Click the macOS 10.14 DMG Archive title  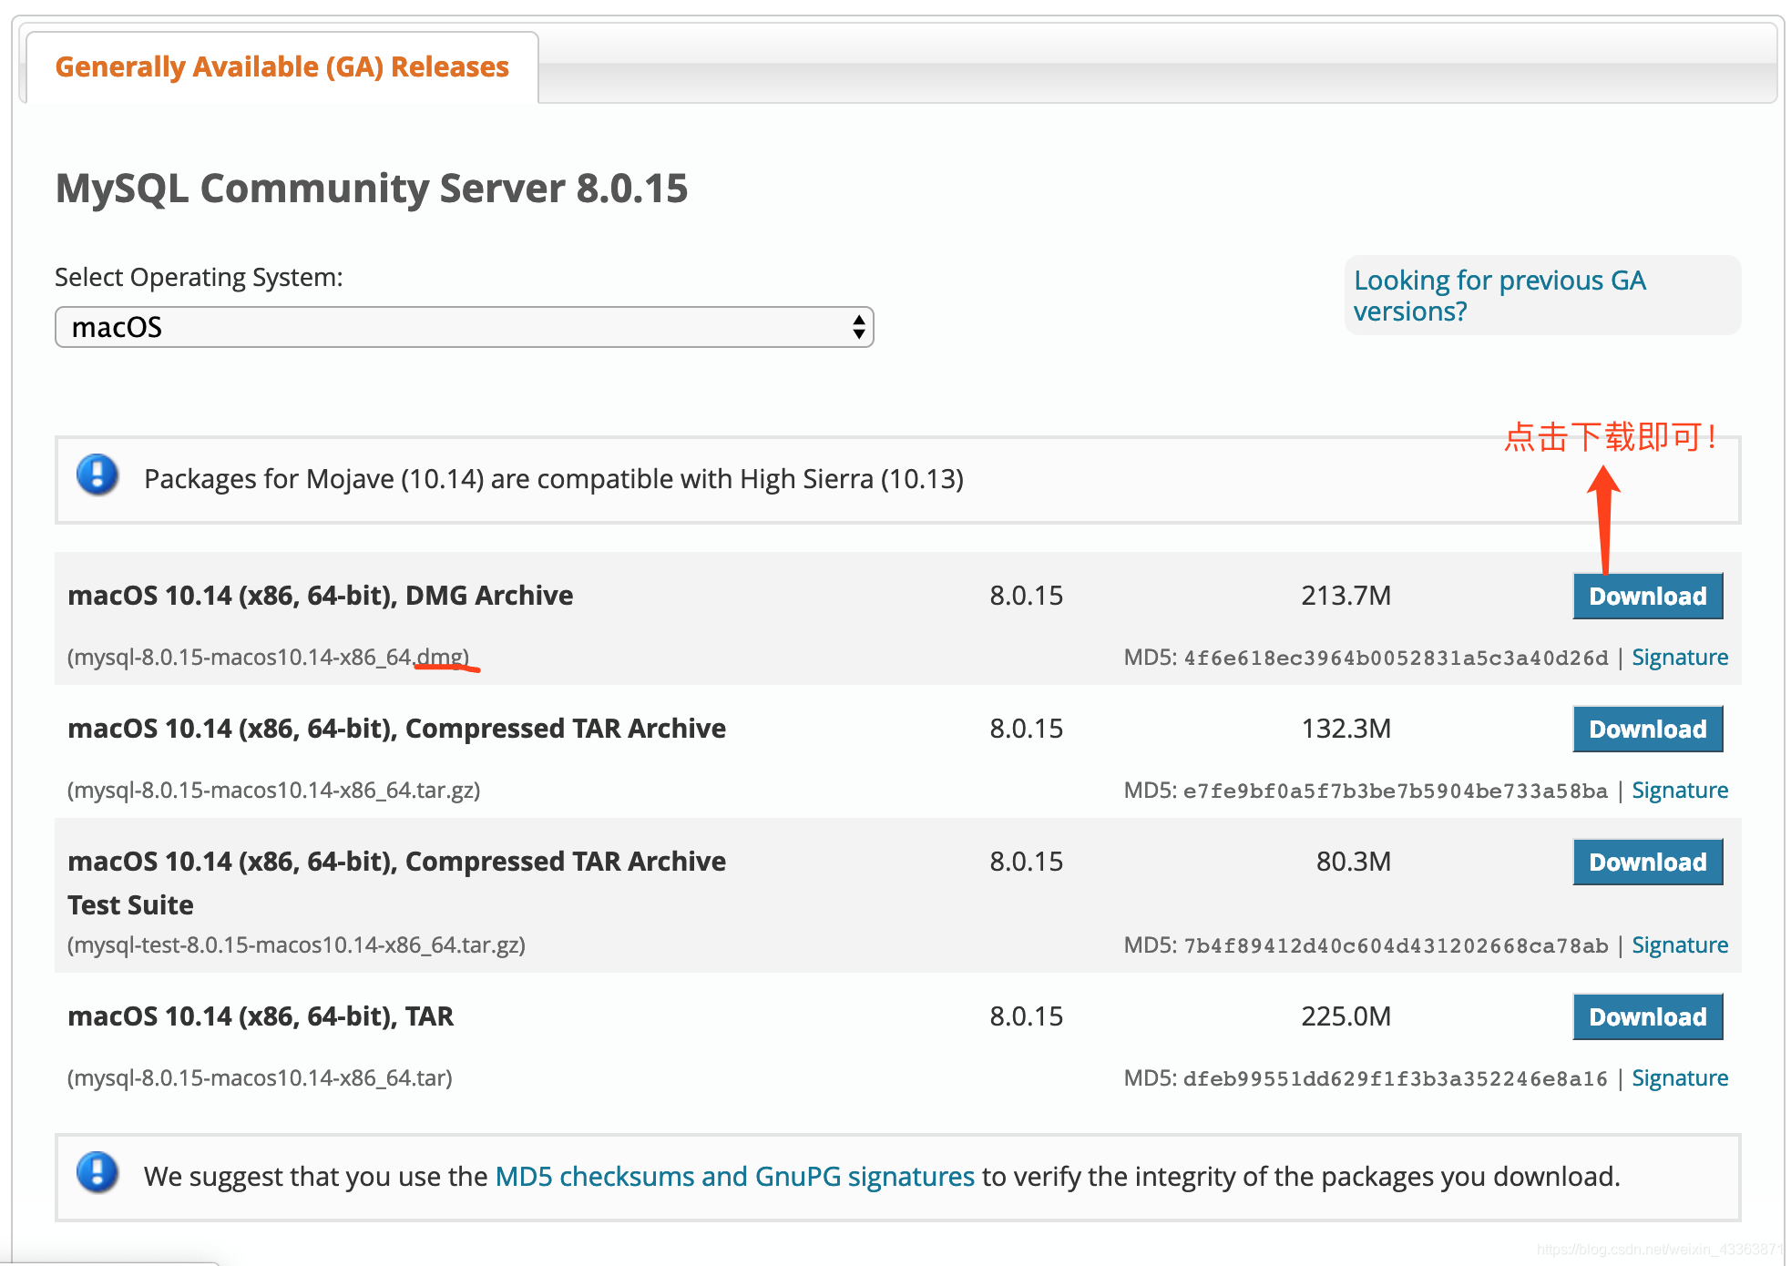click(321, 596)
